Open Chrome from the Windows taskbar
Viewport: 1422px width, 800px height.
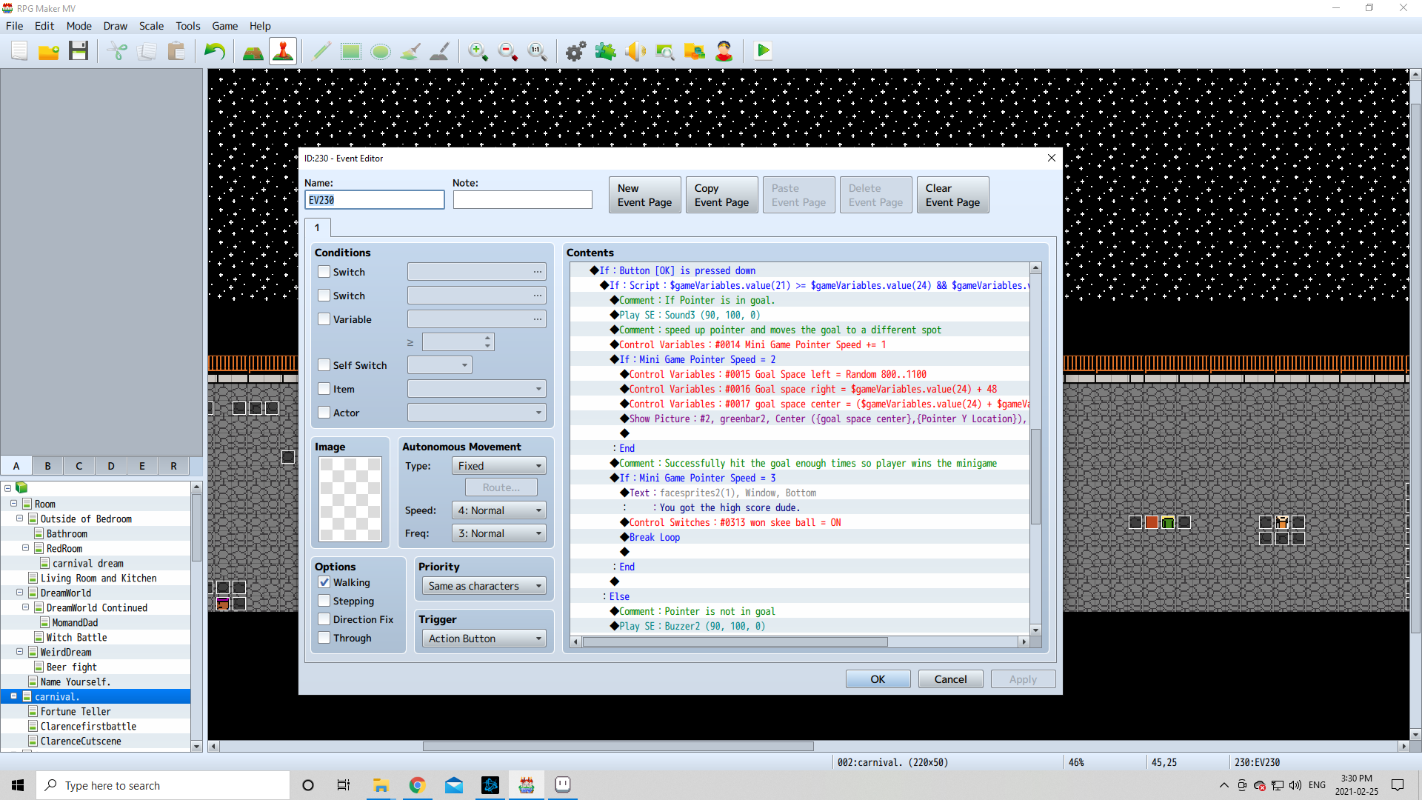pos(418,785)
